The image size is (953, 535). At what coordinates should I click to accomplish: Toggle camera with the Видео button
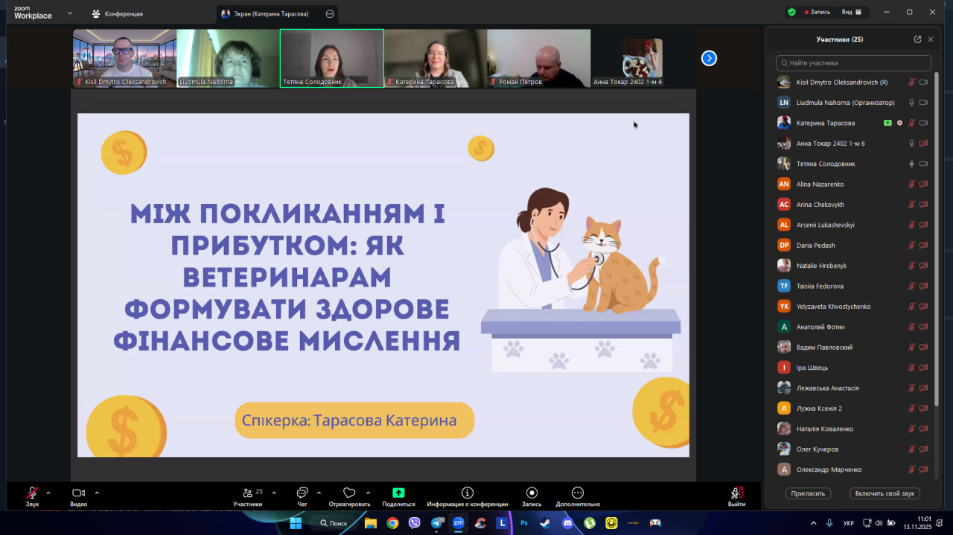[x=78, y=493]
